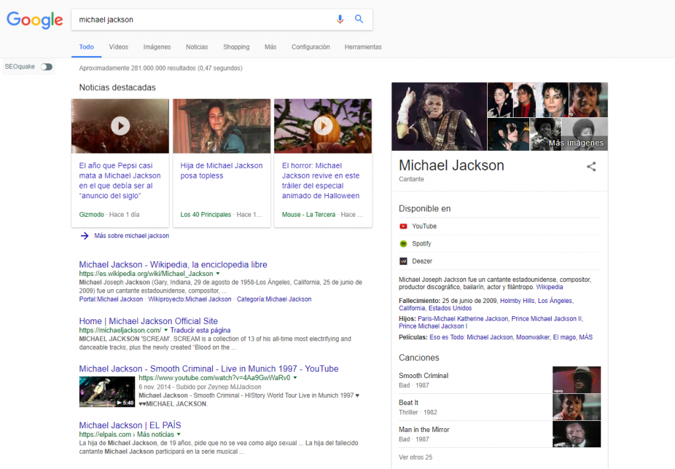Click Ver otros 25 songs link
This screenshot has height=469, width=675.
(x=415, y=457)
